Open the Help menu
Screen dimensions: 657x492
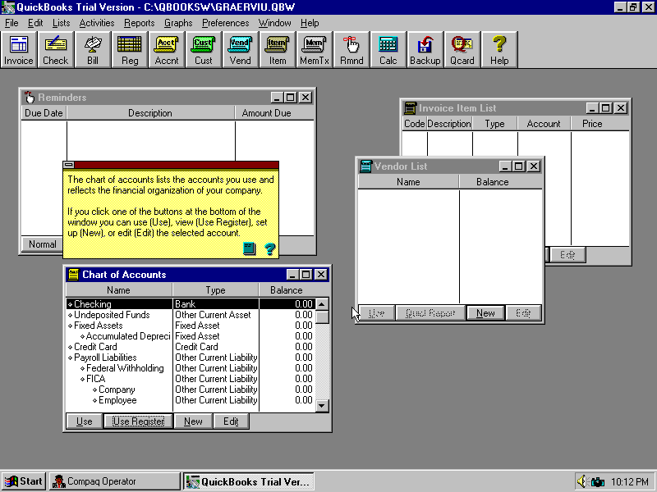[310, 23]
